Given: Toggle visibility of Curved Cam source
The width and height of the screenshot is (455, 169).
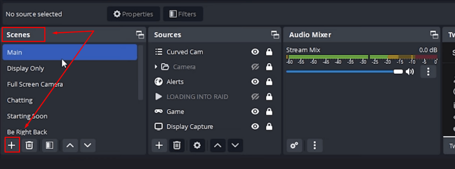Looking at the screenshot, I should (x=255, y=52).
